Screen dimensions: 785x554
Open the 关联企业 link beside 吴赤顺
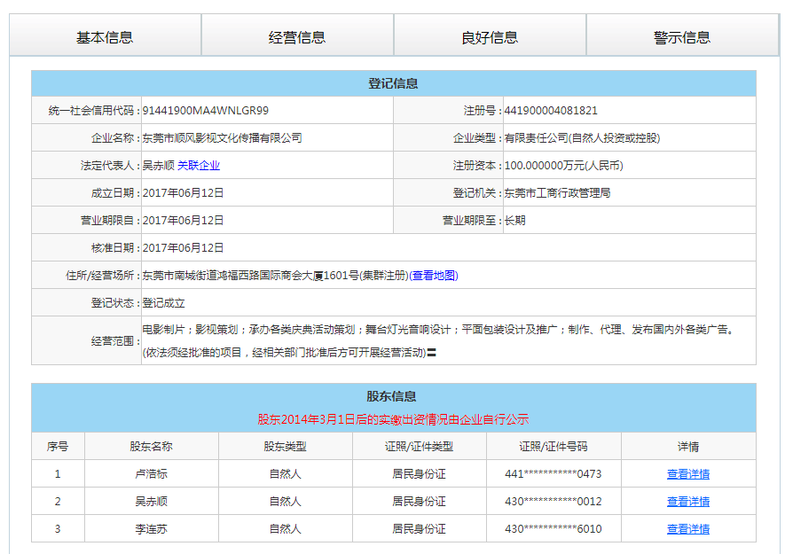pyautogui.click(x=199, y=166)
